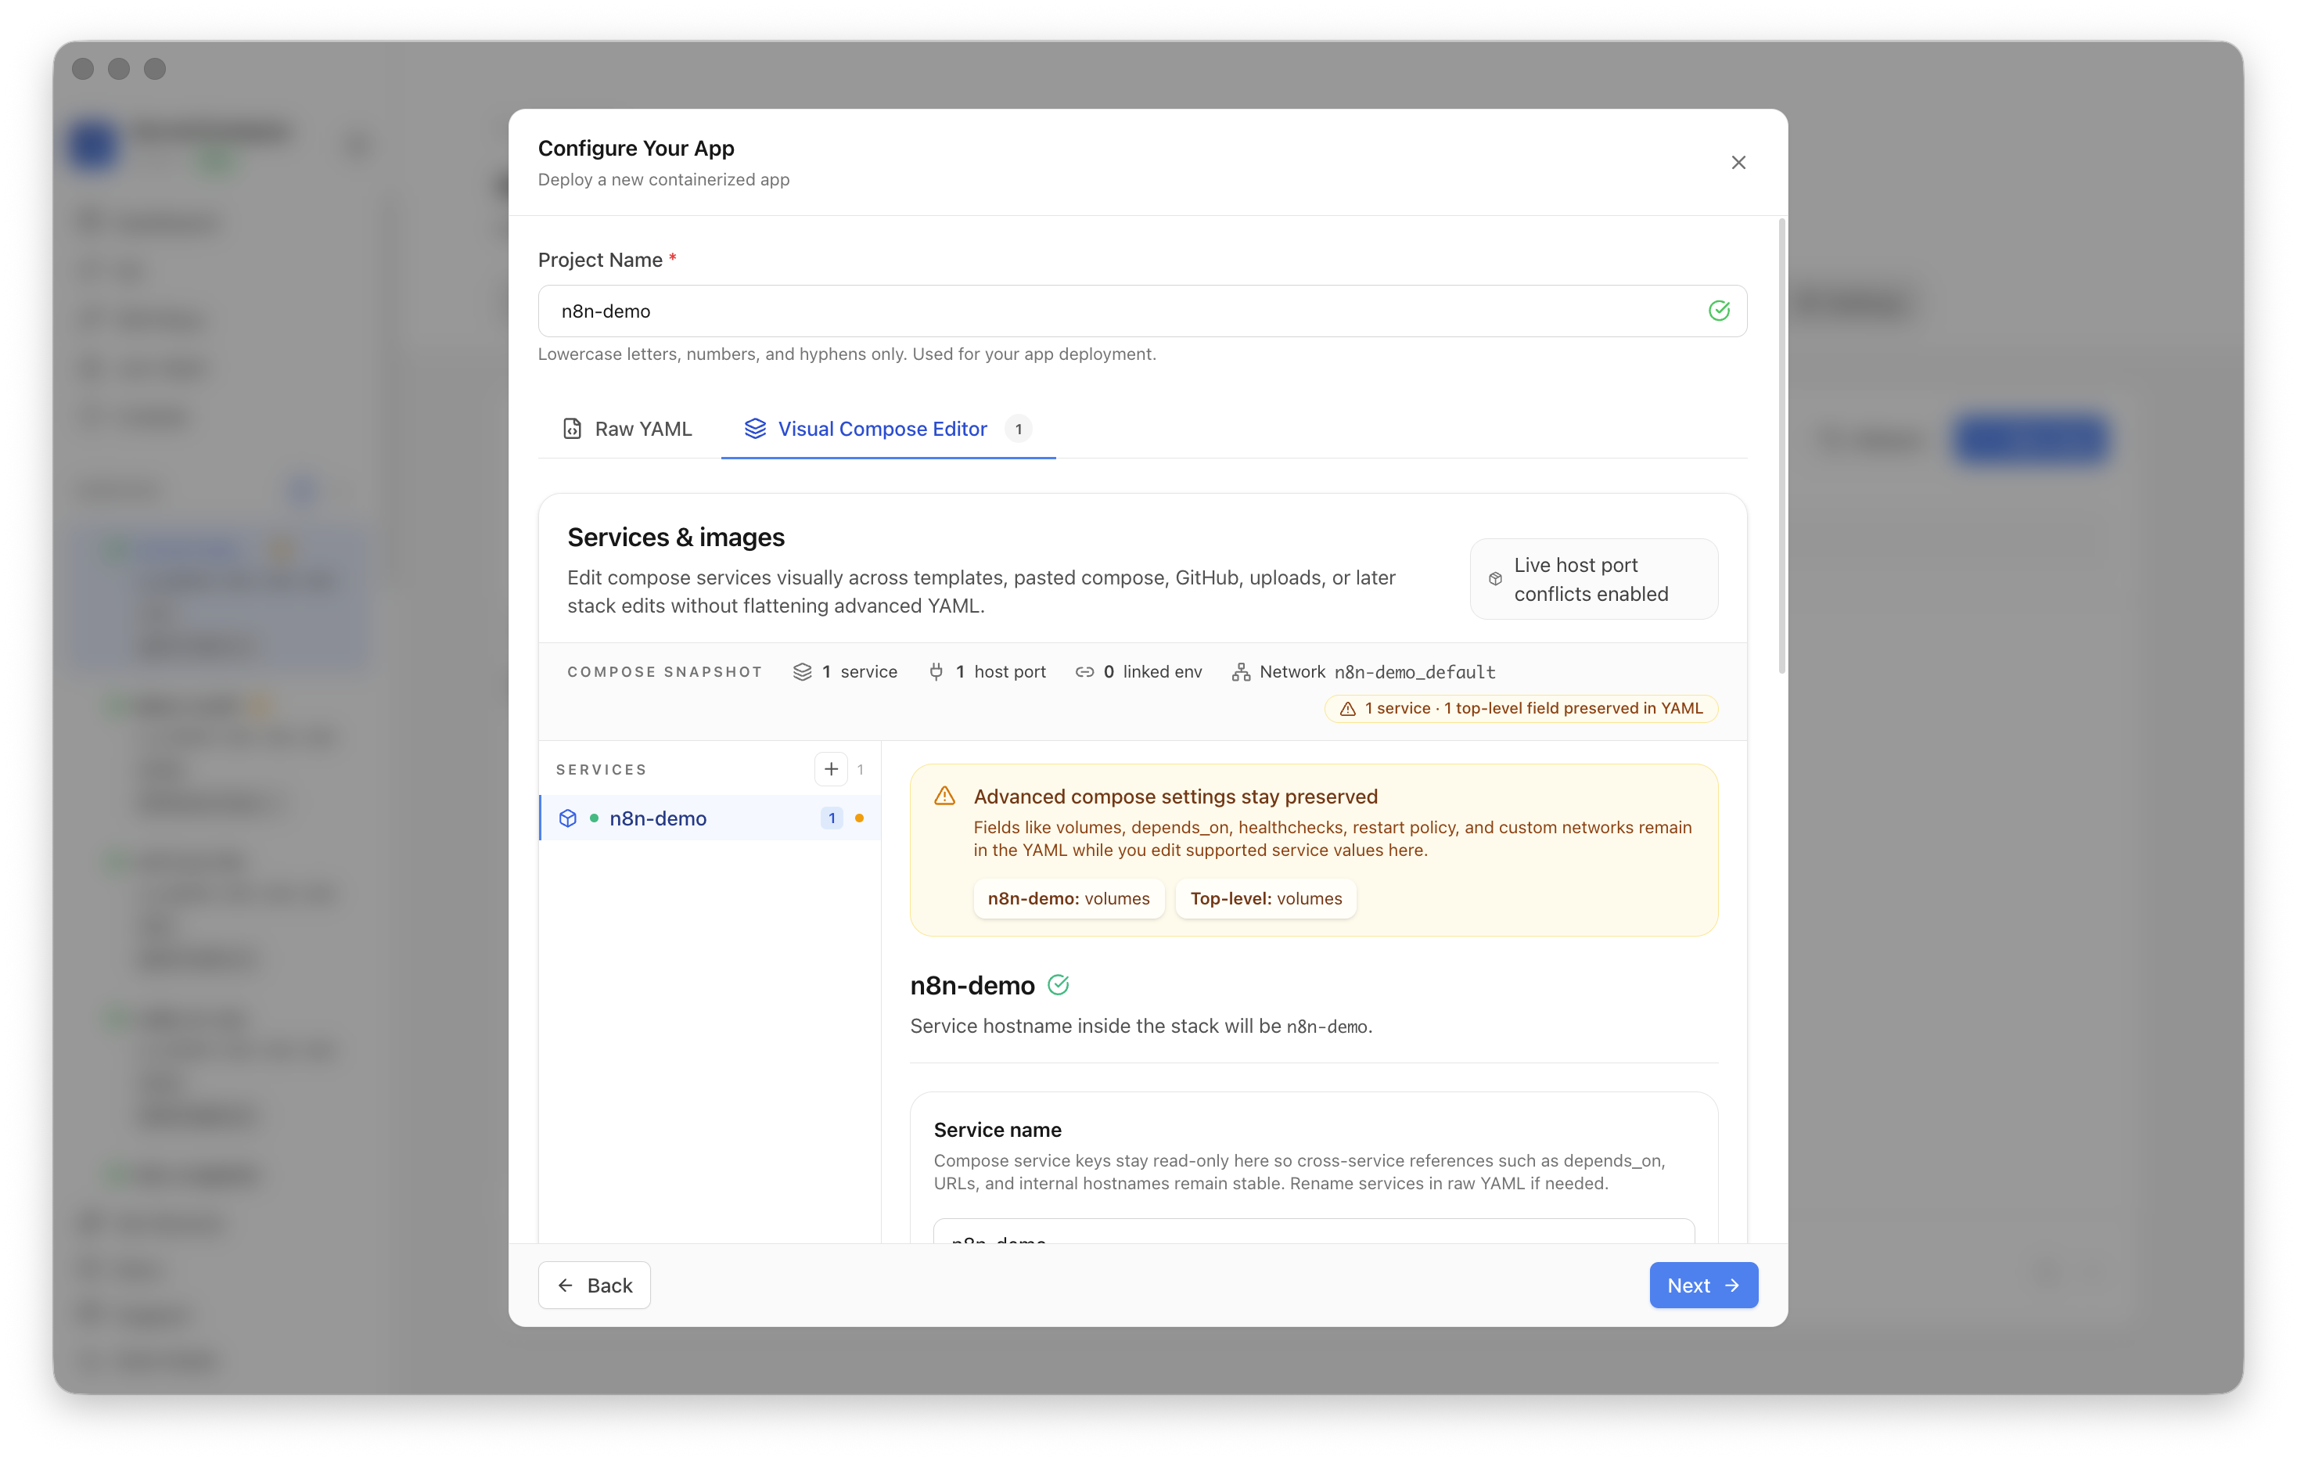Click the green validation check in Project Name
This screenshot has width=2297, height=1460.
1718,311
